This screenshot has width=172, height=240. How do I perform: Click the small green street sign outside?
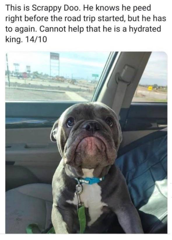point(95,75)
